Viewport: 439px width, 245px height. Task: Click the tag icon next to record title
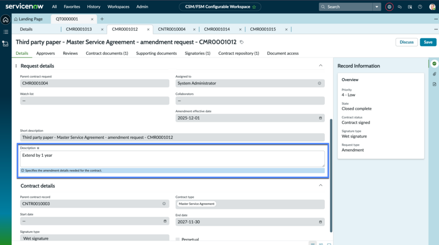click(x=241, y=42)
